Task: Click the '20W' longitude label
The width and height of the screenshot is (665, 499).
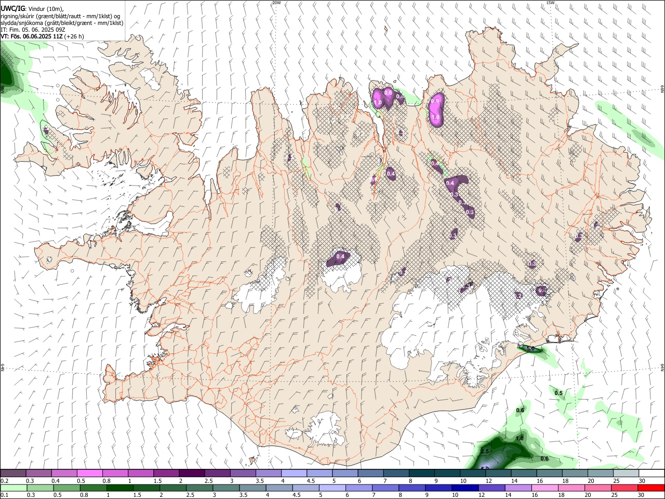Action: 276,3
